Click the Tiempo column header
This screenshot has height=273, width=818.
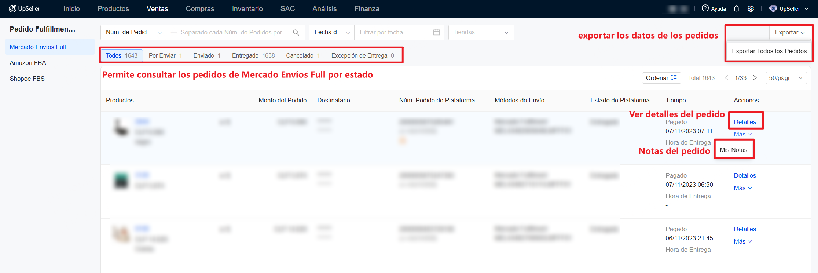[675, 100]
